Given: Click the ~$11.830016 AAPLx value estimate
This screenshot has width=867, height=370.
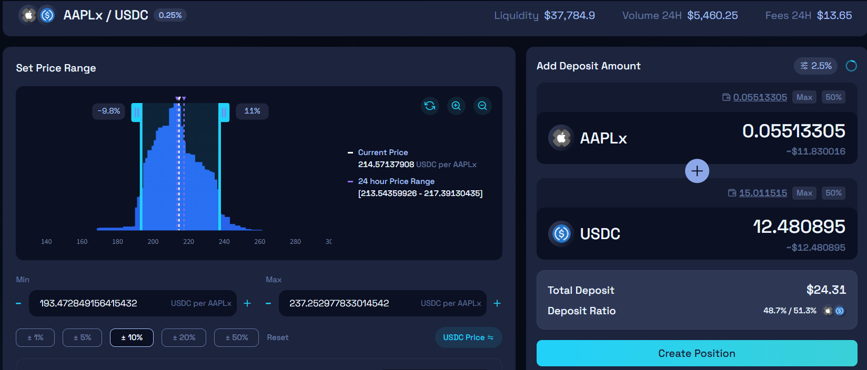Looking at the screenshot, I should coord(815,151).
